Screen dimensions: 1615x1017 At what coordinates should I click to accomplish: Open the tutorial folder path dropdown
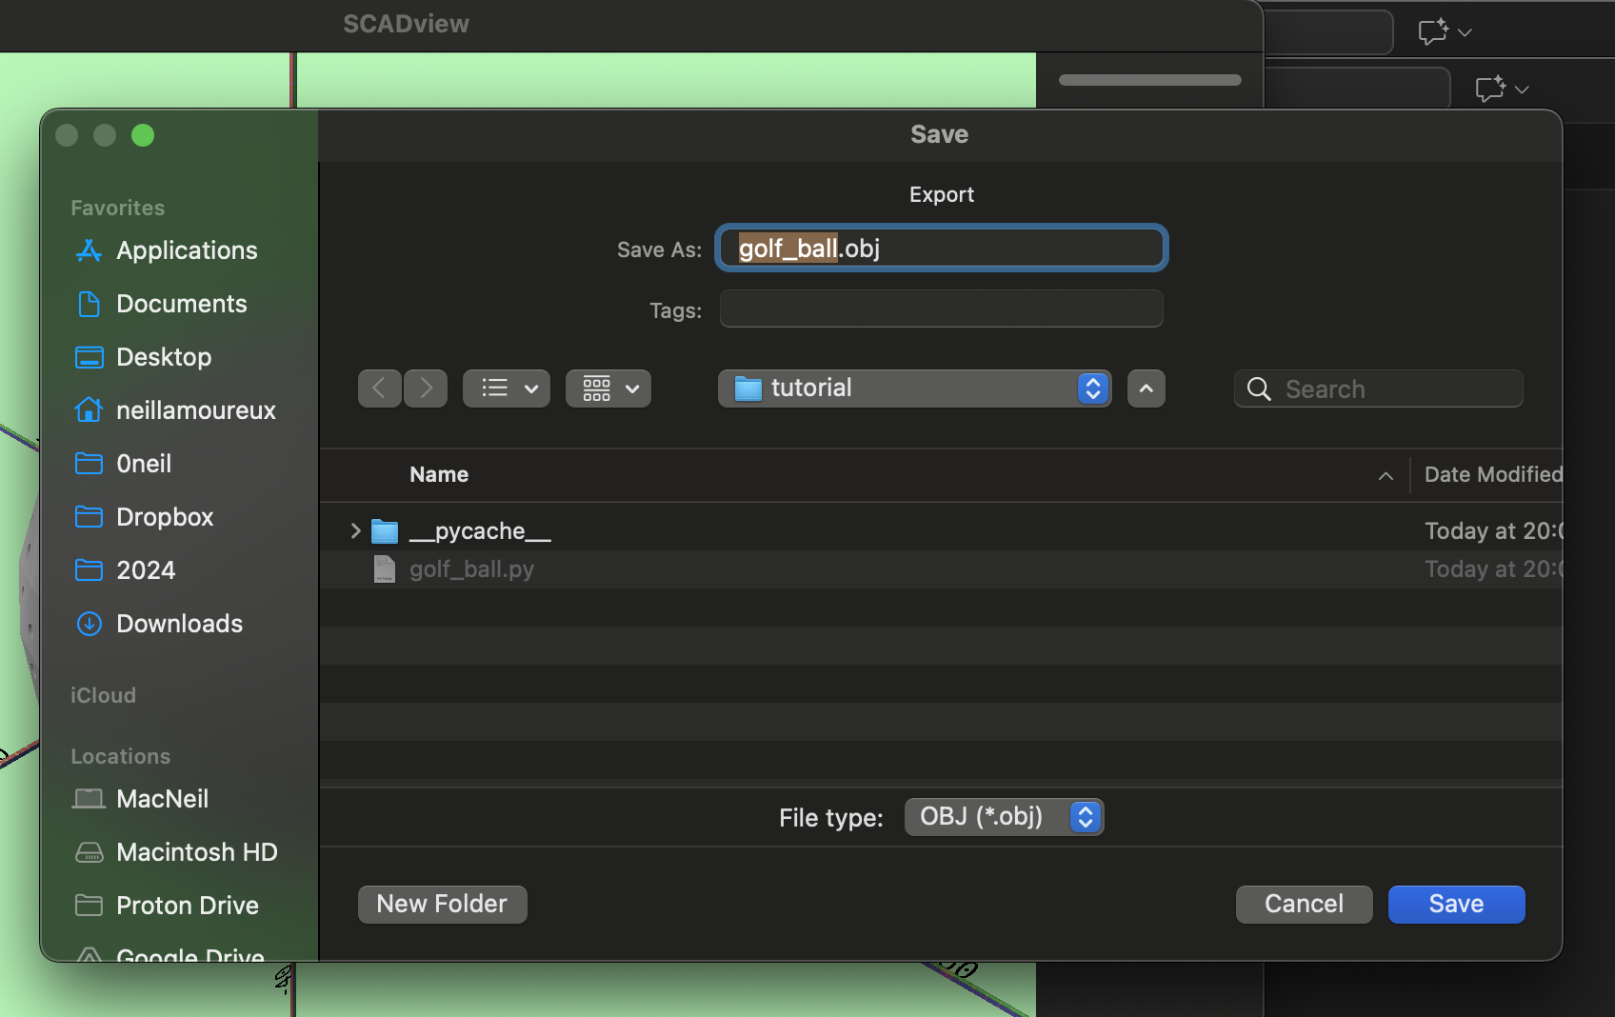point(1091,389)
